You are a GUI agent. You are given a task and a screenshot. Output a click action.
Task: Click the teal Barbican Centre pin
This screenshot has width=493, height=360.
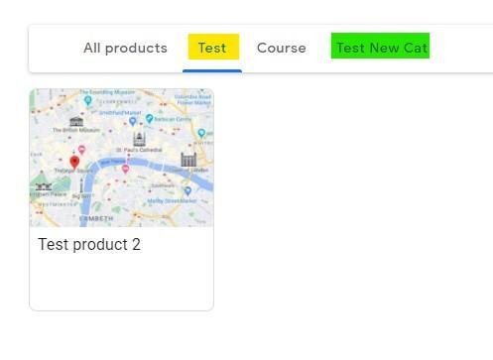tap(149, 118)
